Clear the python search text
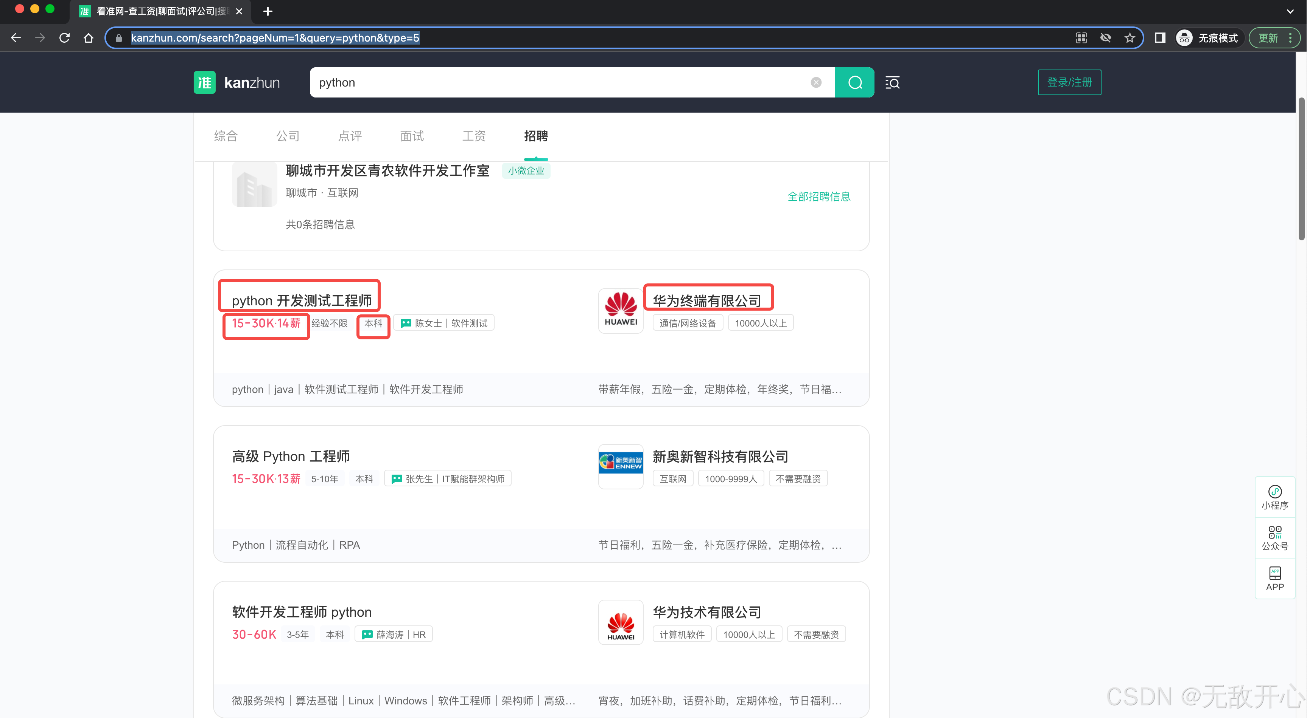This screenshot has height=718, width=1307. (x=816, y=83)
